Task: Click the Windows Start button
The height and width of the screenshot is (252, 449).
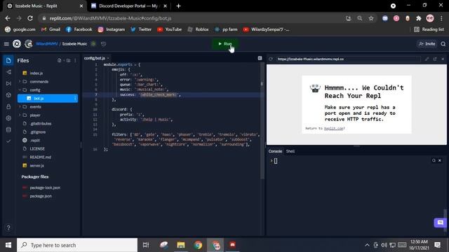Action: pos(8,245)
